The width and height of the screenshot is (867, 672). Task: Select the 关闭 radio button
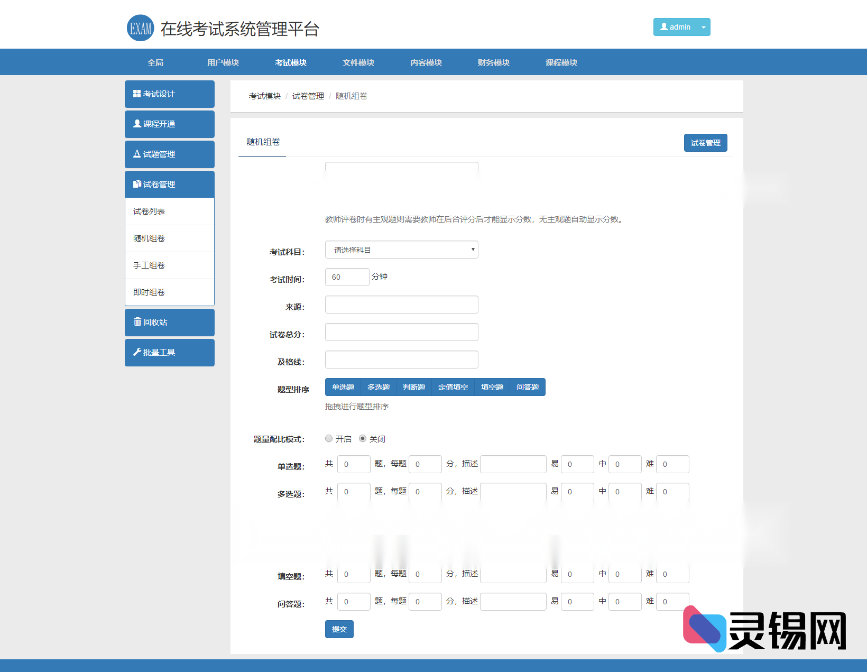click(x=362, y=438)
